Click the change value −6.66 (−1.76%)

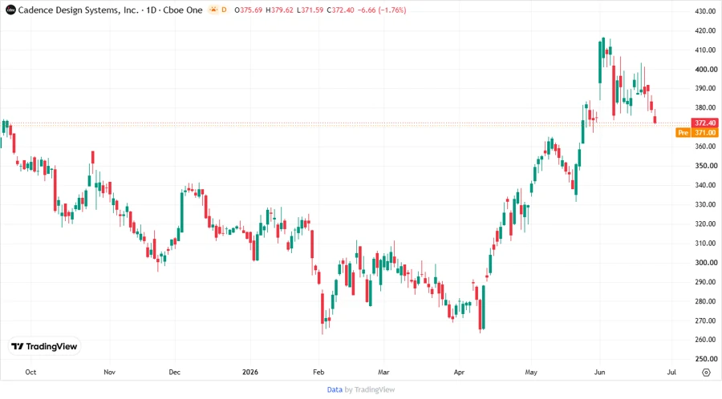point(382,10)
